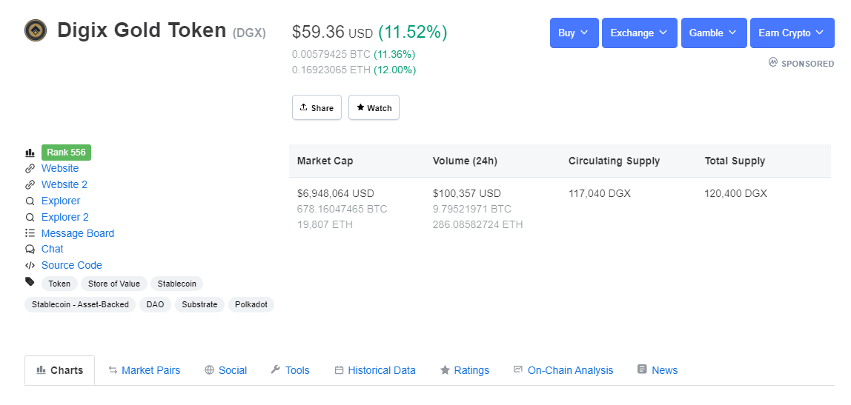Click the Digix Gold Token heading
This screenshot has width=851, height=405.
click(x=142, y=30)
